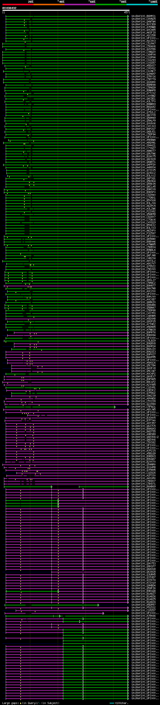Click label UniRef100_A5ASC6
Image resolution: width=160 pixels, height=705 pixels.
143,363
